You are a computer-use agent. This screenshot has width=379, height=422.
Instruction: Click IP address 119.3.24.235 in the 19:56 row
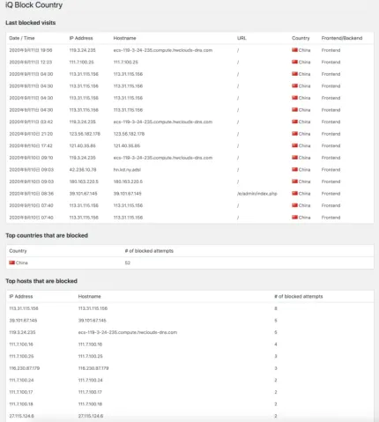click(82, 50)
